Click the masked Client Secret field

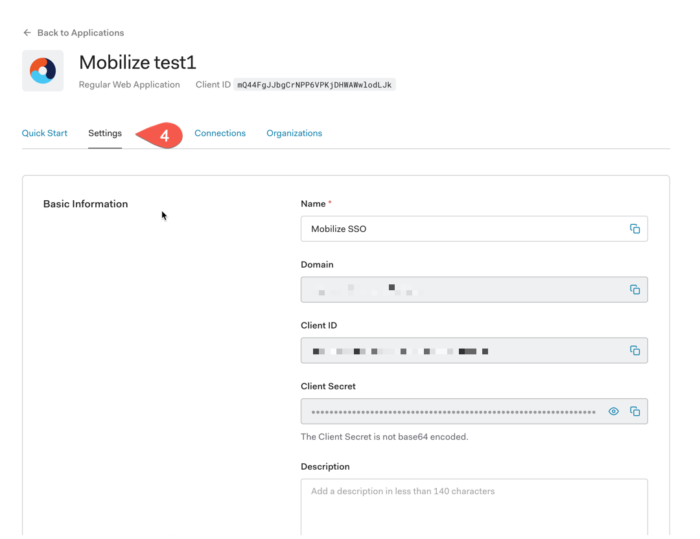tap(453, 411)
